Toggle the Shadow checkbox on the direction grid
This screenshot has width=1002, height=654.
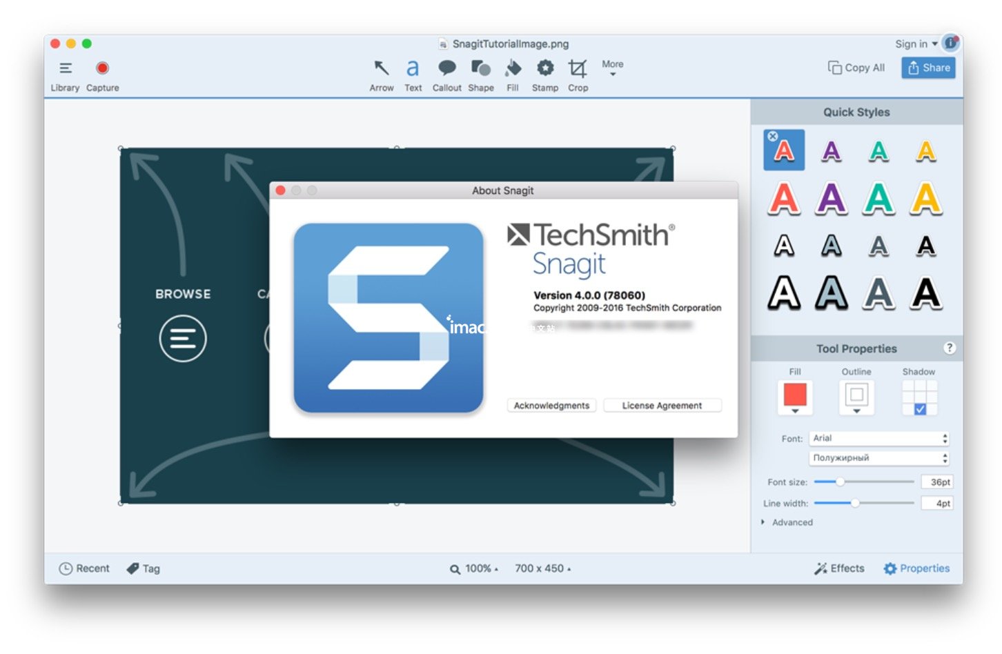[x=920, y=409]
